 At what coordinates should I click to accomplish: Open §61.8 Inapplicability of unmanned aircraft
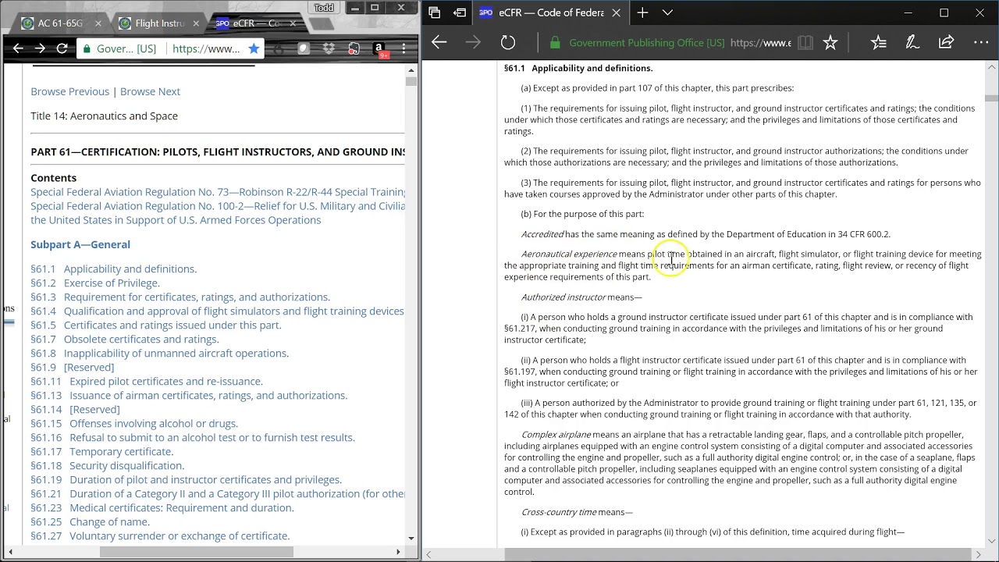160,353
